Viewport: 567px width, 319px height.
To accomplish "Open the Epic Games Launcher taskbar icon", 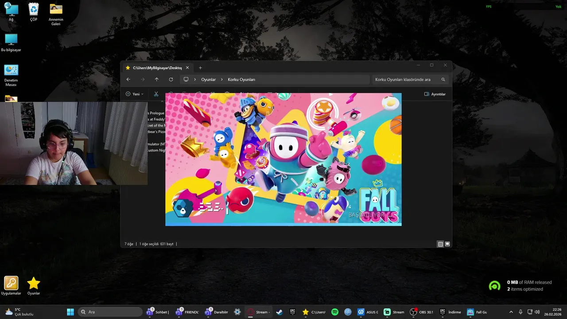I will [x=292, y=312].
